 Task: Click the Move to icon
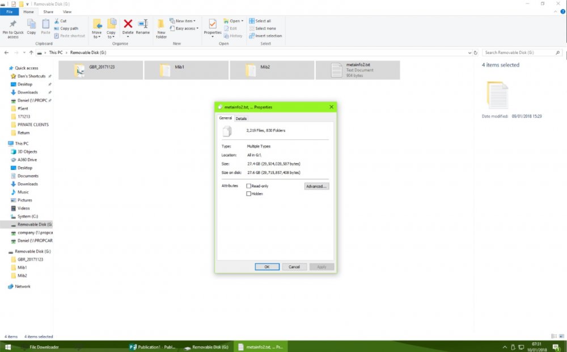tap(97, 24)
